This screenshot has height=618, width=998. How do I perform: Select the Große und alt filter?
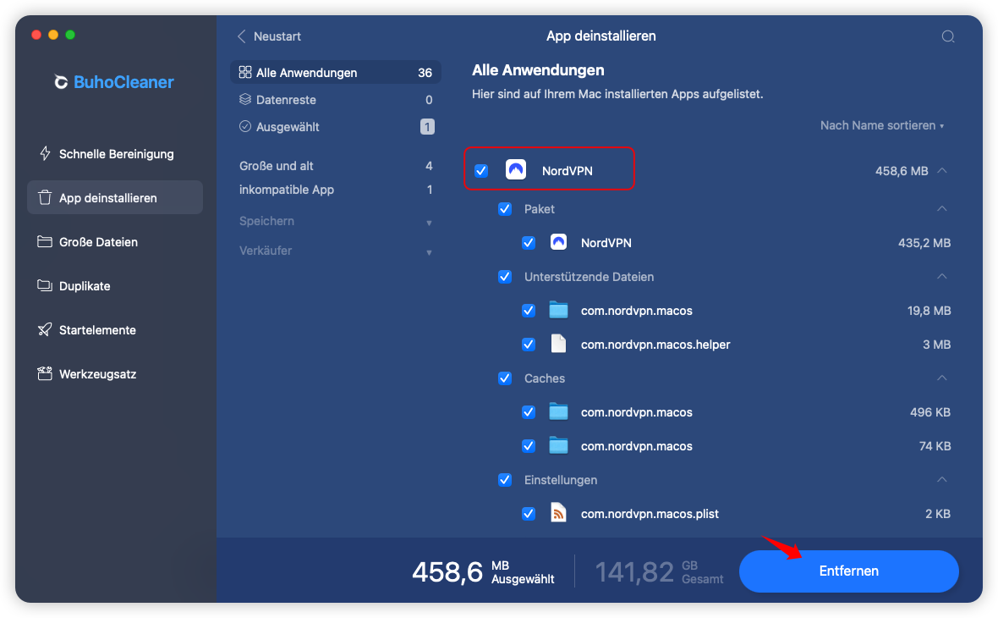[336, 166]
